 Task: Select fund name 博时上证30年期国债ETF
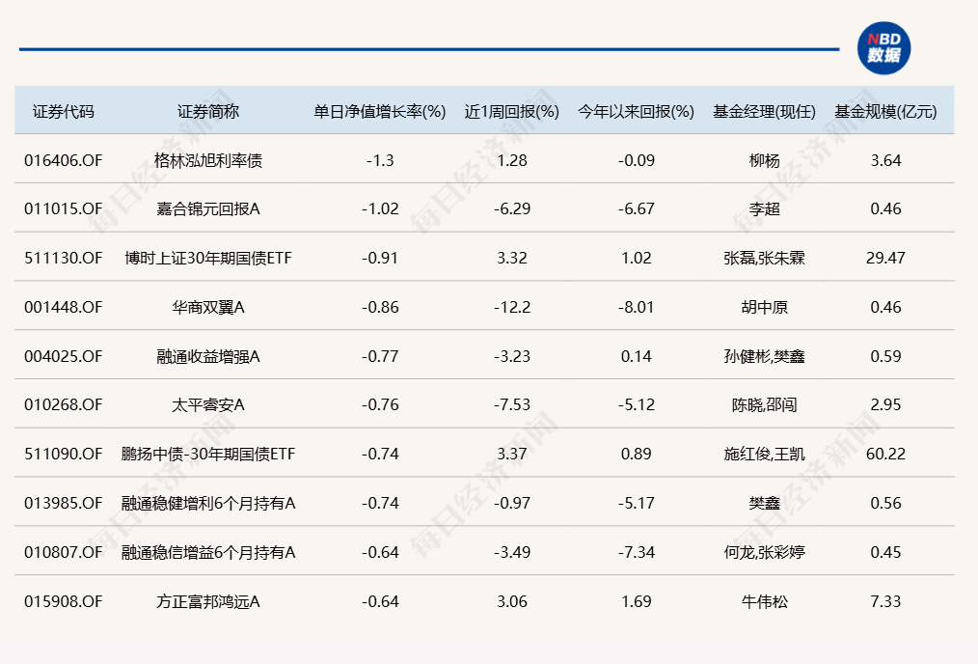(207, 258)
